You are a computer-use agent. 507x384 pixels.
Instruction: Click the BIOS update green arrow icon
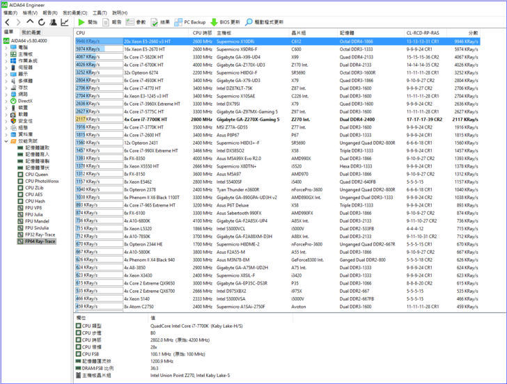click(214, 22)
